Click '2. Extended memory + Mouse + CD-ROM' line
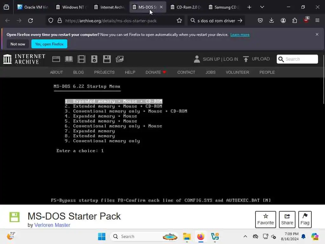Screen dimensions: 325x244 click(113, 106)
